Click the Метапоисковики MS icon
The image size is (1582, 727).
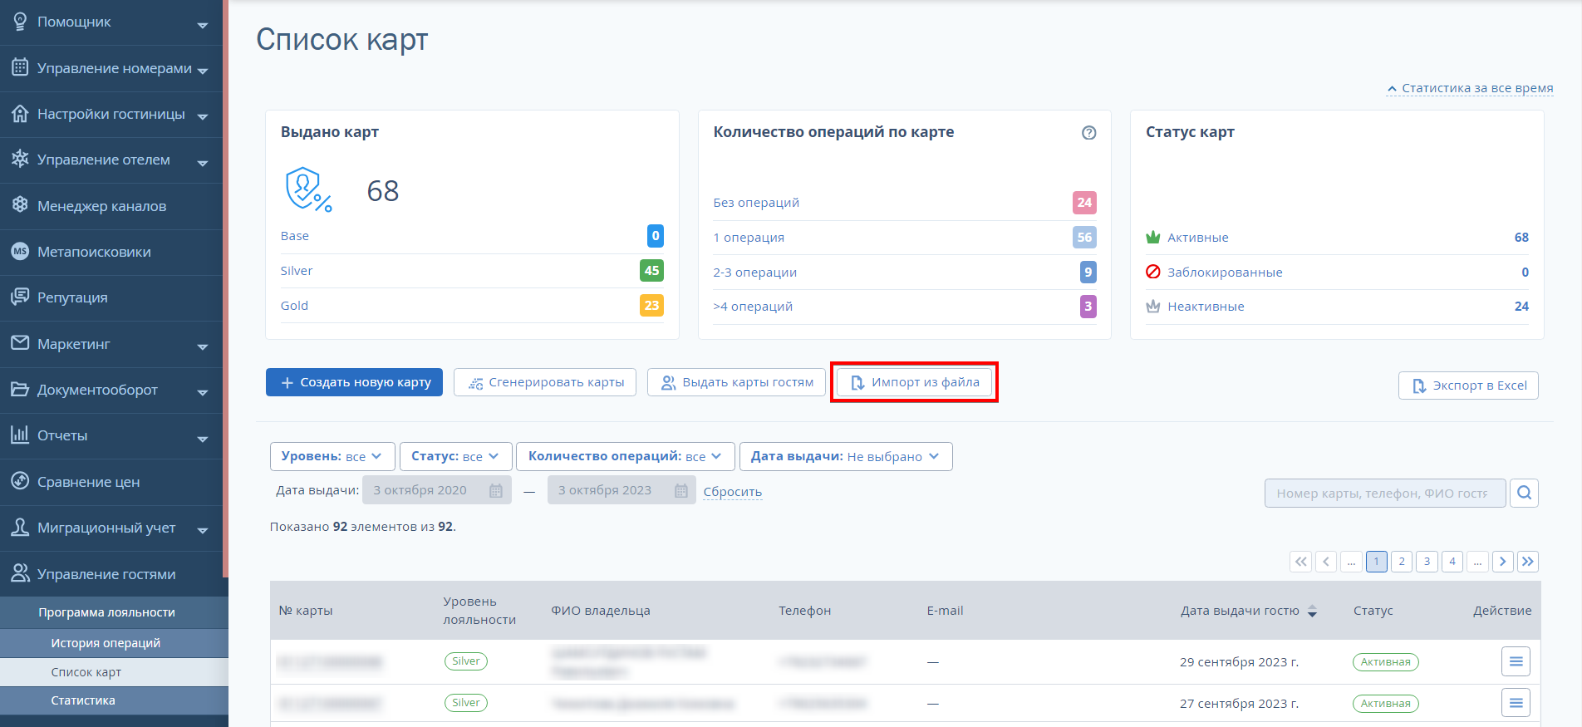[20, 251]
